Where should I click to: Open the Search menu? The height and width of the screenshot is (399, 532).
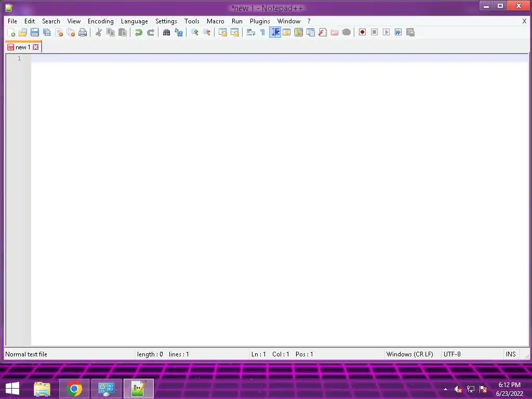coord(51,21)
